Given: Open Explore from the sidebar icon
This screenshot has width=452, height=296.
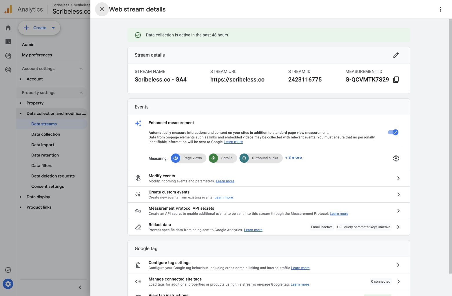Looking at the screenshot, I should coord(8,56).
